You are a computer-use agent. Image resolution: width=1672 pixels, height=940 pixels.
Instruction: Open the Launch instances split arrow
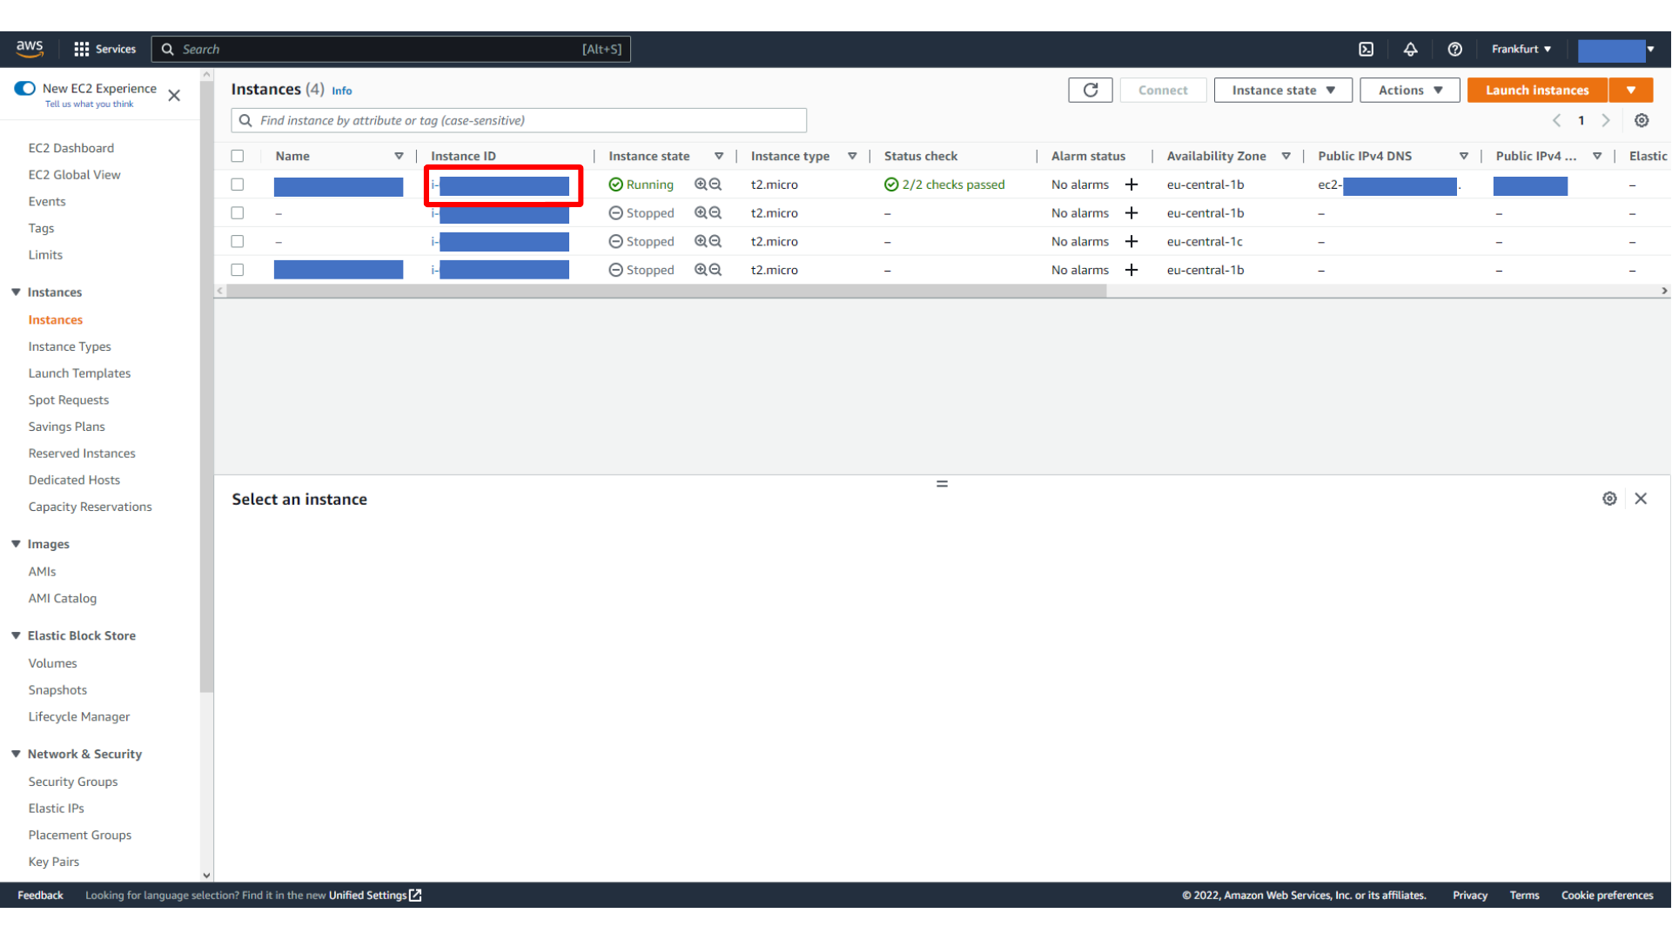tap(1631, 90)
